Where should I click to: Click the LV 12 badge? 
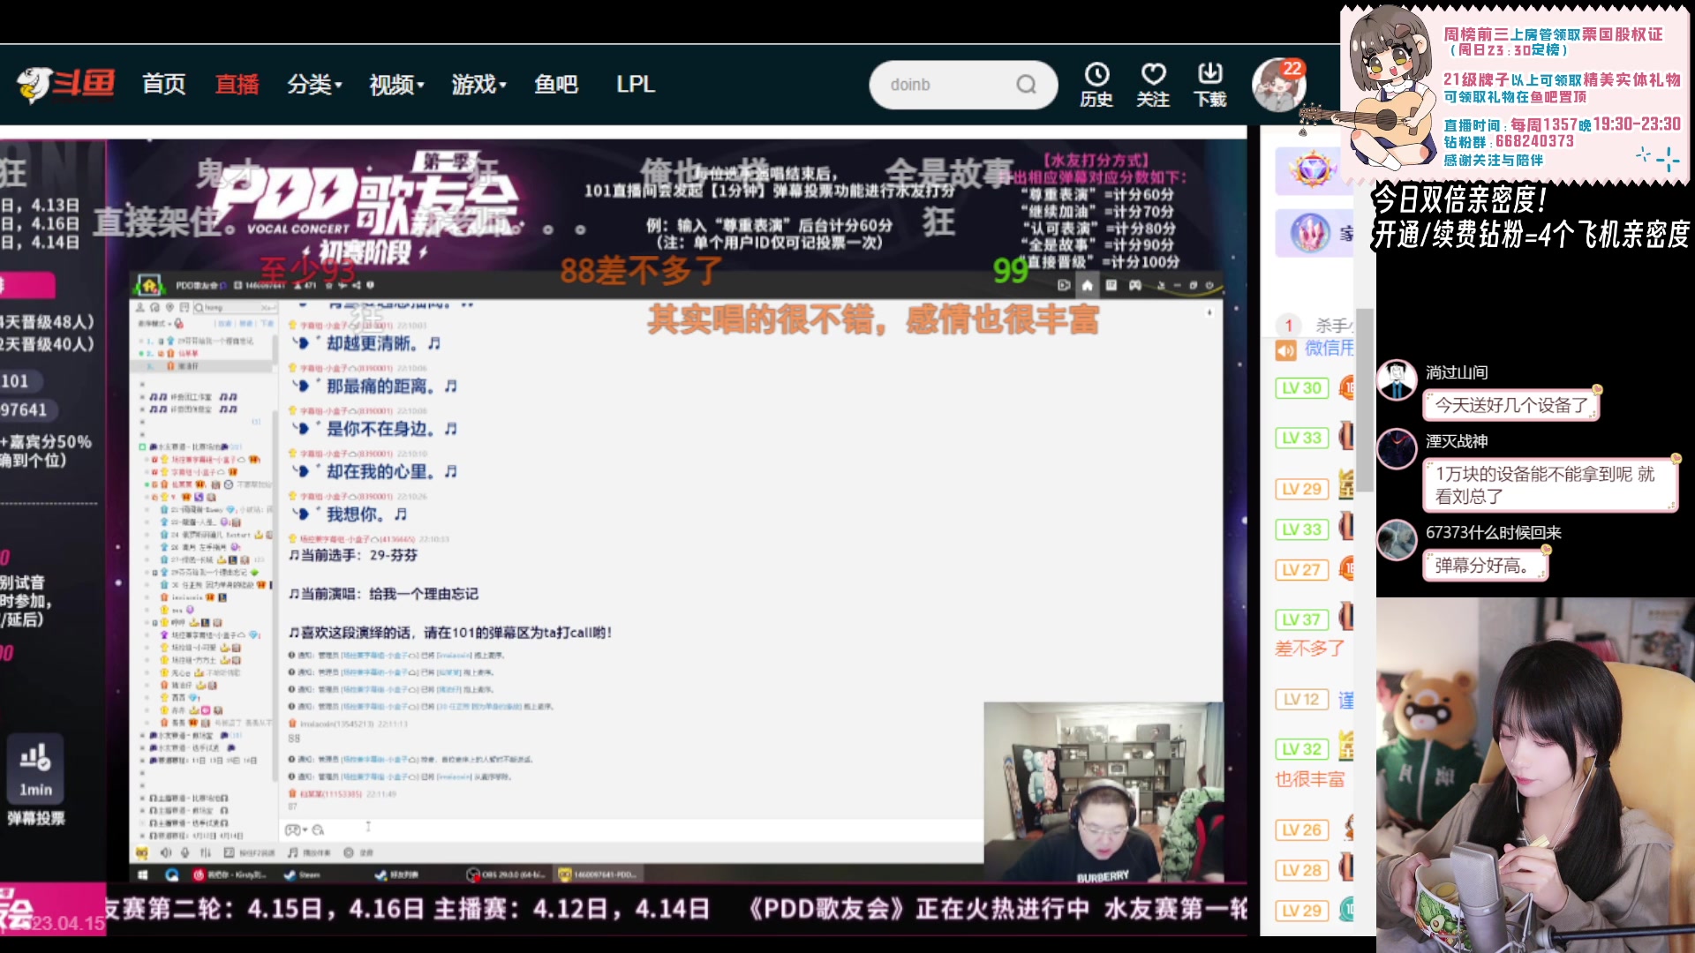1301,700
